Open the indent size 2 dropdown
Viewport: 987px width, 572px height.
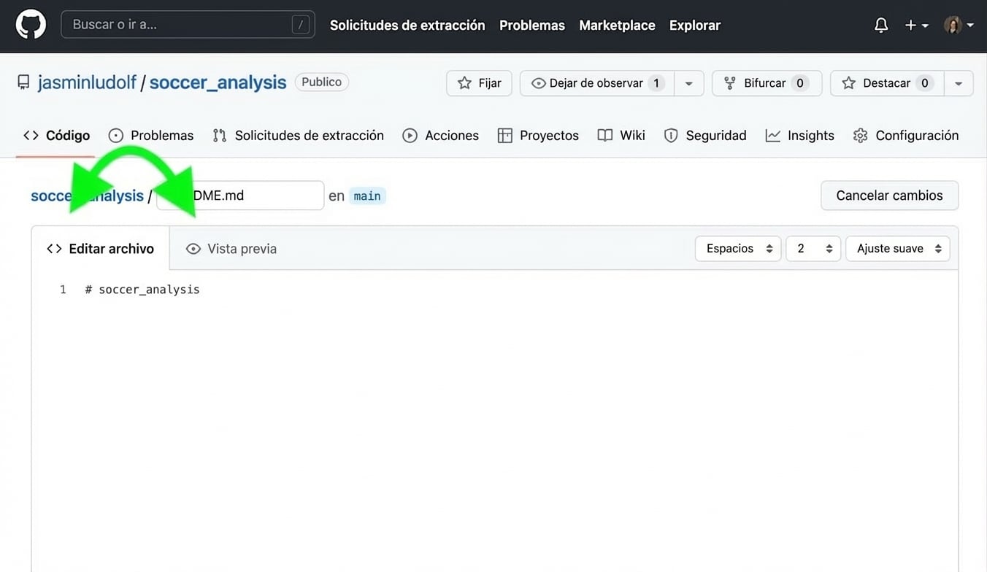[813, 249]
